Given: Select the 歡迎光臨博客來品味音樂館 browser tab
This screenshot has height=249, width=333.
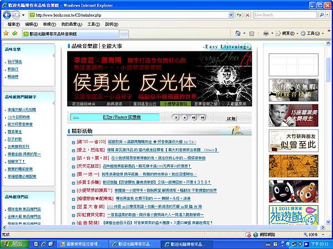Looking at the screenshot, I should click(x=70, y=34).
